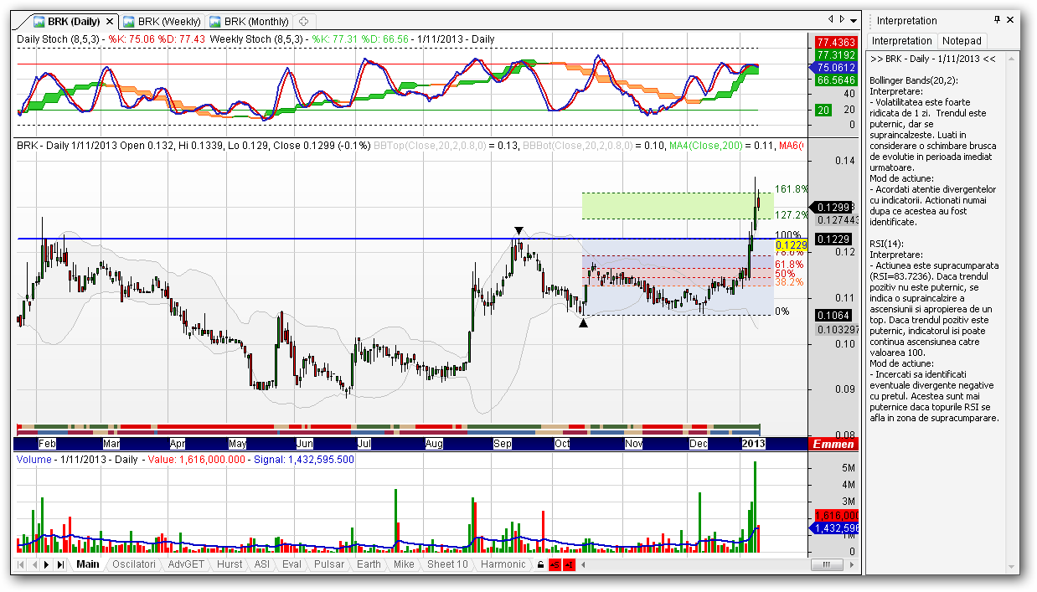
Task: Open the chart tab list dropdown
Action: coord(854,20)
